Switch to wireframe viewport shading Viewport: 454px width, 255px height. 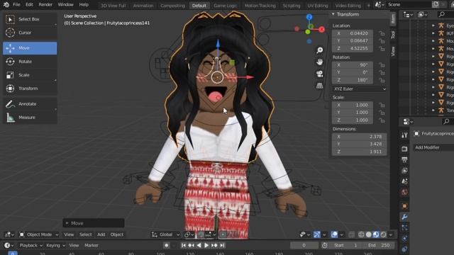pos(361,234)
